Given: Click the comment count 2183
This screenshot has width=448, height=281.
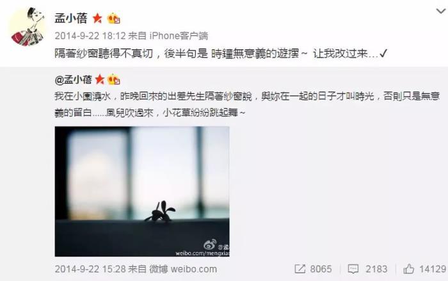Looking at the screenshot, I should [x=376, y=269].
